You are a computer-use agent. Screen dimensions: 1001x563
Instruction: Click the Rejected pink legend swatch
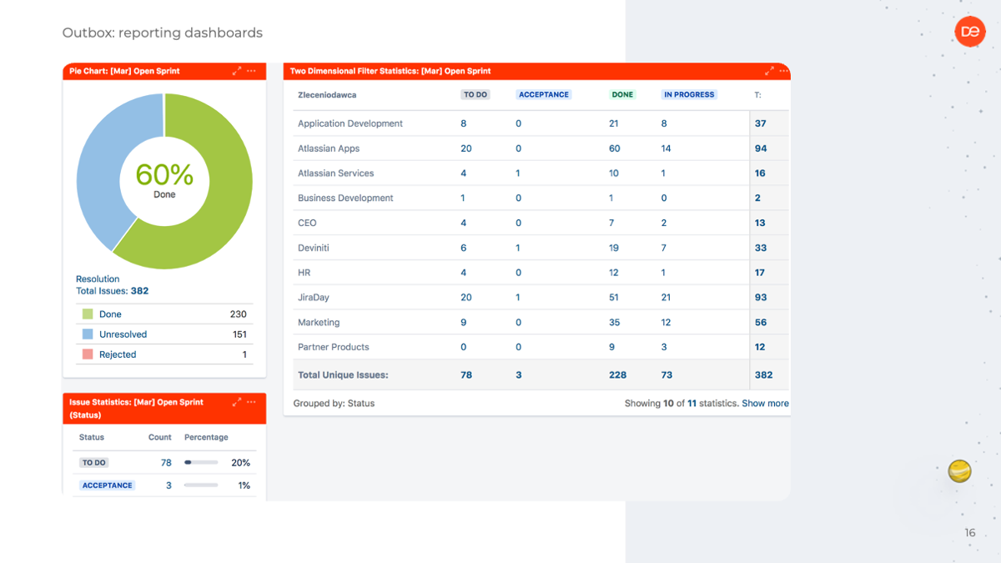click(88, 354)
